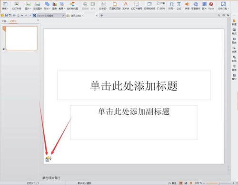Expand the 表格 table dropdown arrow
The image size is (238, 185).
point(8,9)
